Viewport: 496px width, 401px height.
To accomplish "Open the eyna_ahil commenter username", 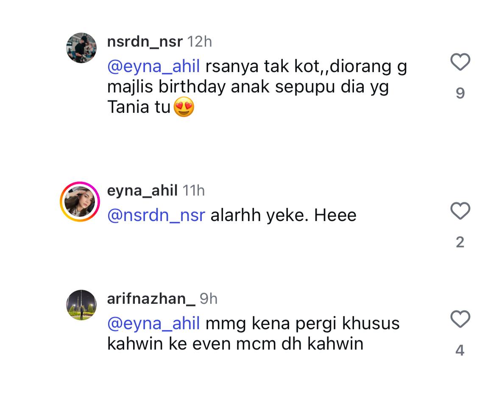I will pyautogui.click(x=142, y=191).
